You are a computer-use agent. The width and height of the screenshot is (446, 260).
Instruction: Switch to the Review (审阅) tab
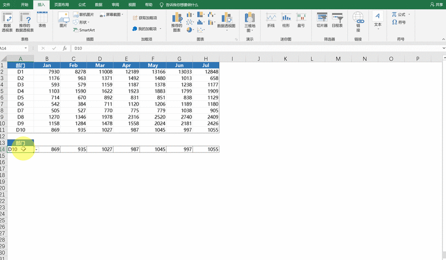[116, 5]
